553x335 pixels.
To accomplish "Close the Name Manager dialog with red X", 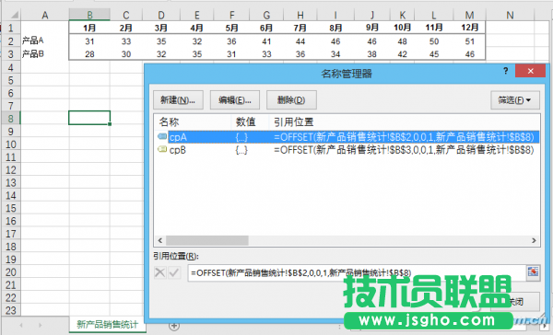I will tap(530, 71).
